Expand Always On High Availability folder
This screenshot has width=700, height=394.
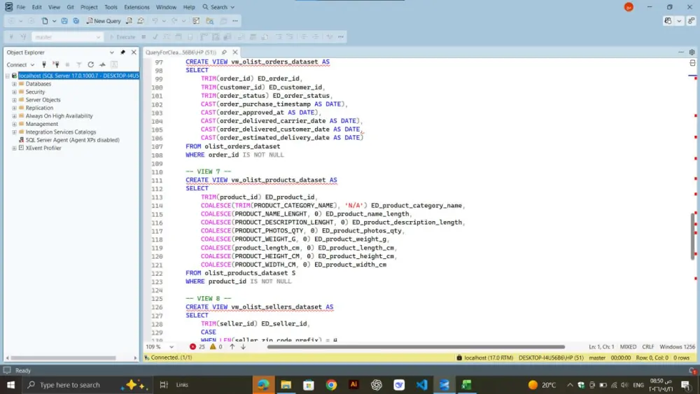pyautogui.click(x=14, y=116)
